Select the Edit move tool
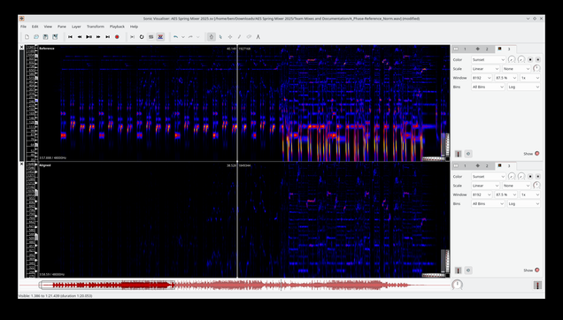 [230, 37]
